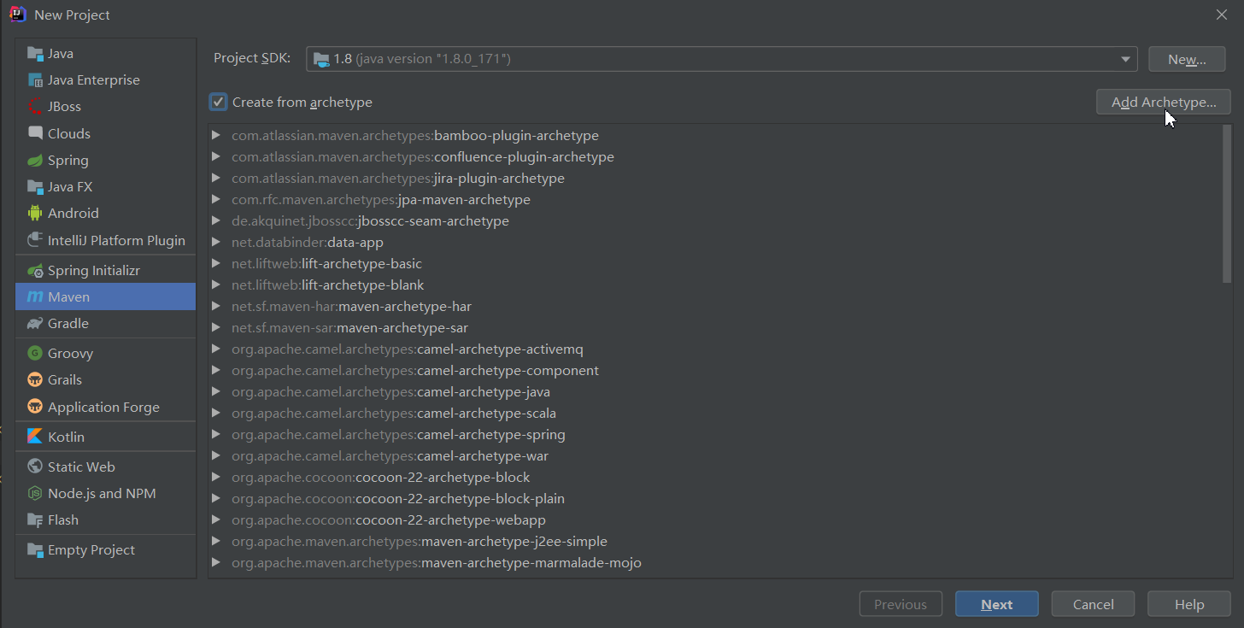
Task: Click the IntelliJ IDEA logo in title bar
Action: click(x=18, y=15)
